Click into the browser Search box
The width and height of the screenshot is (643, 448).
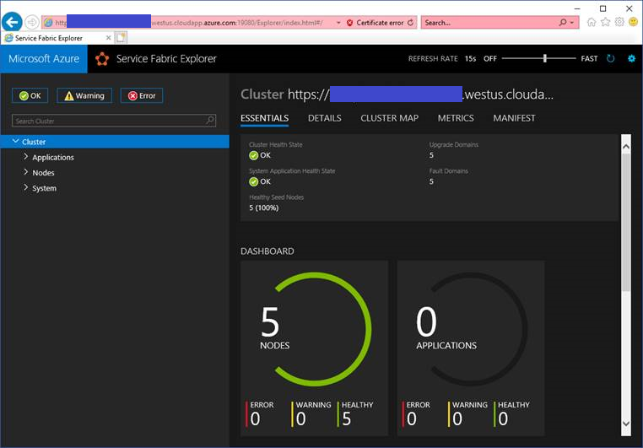pyautogui.click(x=489, y=23)
